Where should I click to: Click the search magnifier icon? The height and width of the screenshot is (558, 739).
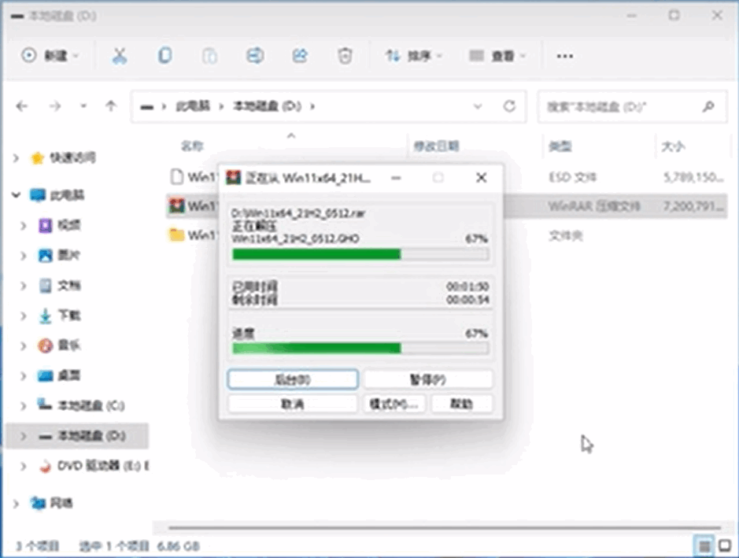click(708, 106)
